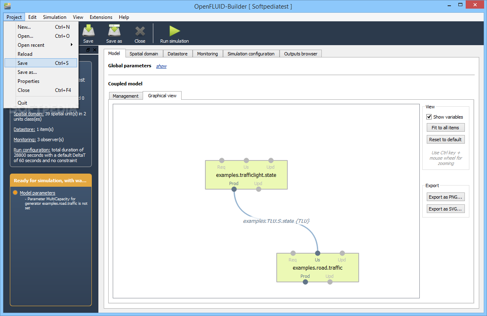
Task: Toggle Show variables checkbox
Action: [429, 117]
